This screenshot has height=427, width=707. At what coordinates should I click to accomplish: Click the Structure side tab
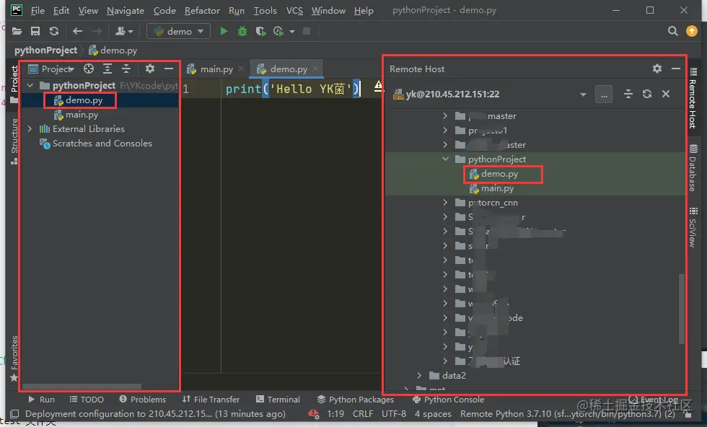14,141
